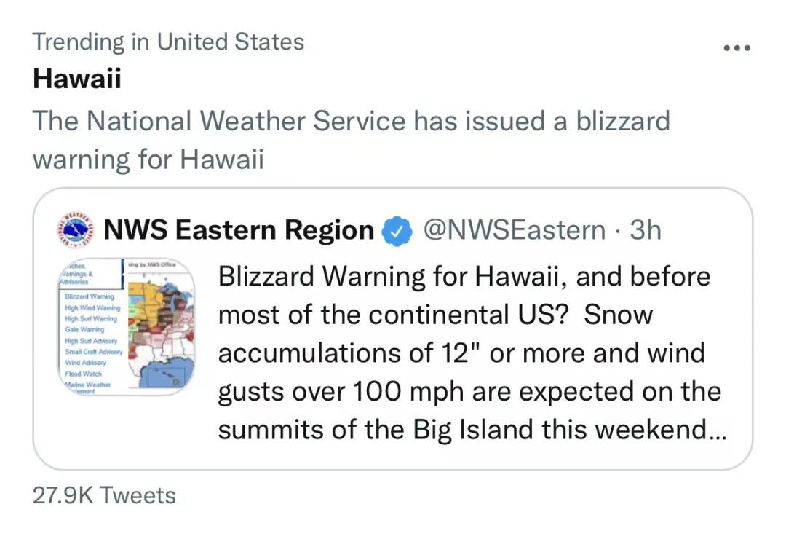Open the NWS Eastern Region display name
Viewport: 786px width, 539px height.
click(238, 230)
